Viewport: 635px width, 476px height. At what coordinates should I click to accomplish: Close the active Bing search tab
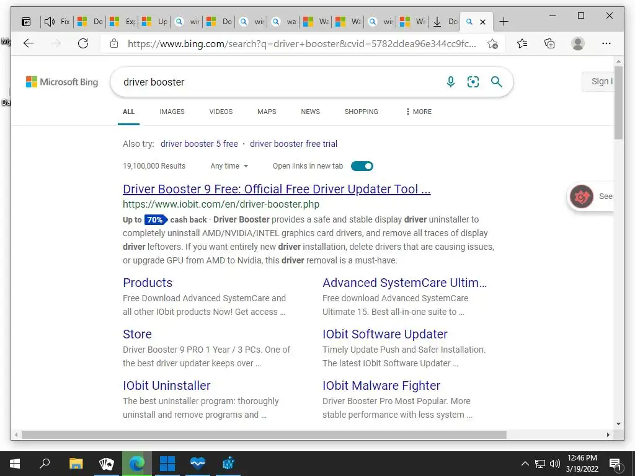(x=482, y=22)
